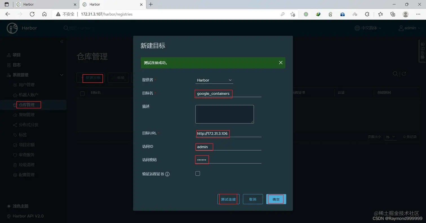Dismiss the 测试连接成功 success alert
The width and height of the screenshot is (426, 223).
point(281,62)
